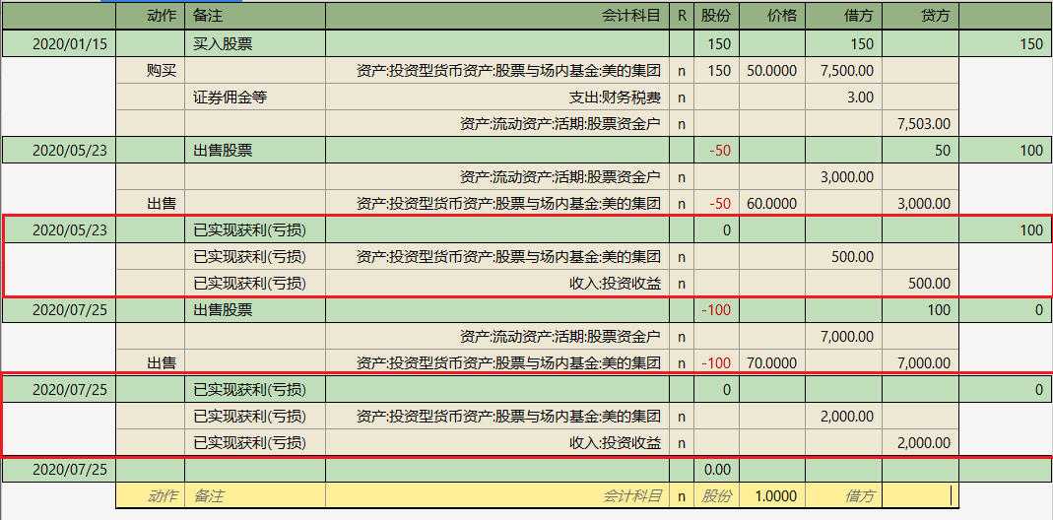Image resolution: width=1053 pixels, height=520 pixels.
Task: Click the 2,000.00 debit on 美的集团 row
Action: tap(845, 417)
